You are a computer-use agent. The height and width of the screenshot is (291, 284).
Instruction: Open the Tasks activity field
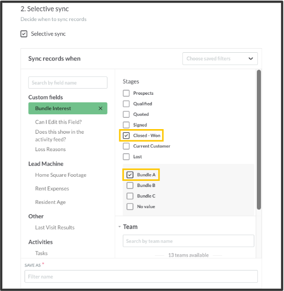[41, 253]
